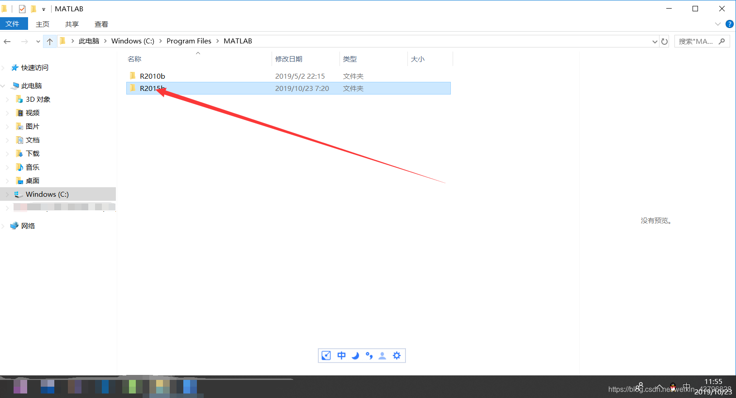Image resolution: width=736 pixels, height=398 pixels.
Task: Expand the ribbon with chevron
Action: (718, 24)
